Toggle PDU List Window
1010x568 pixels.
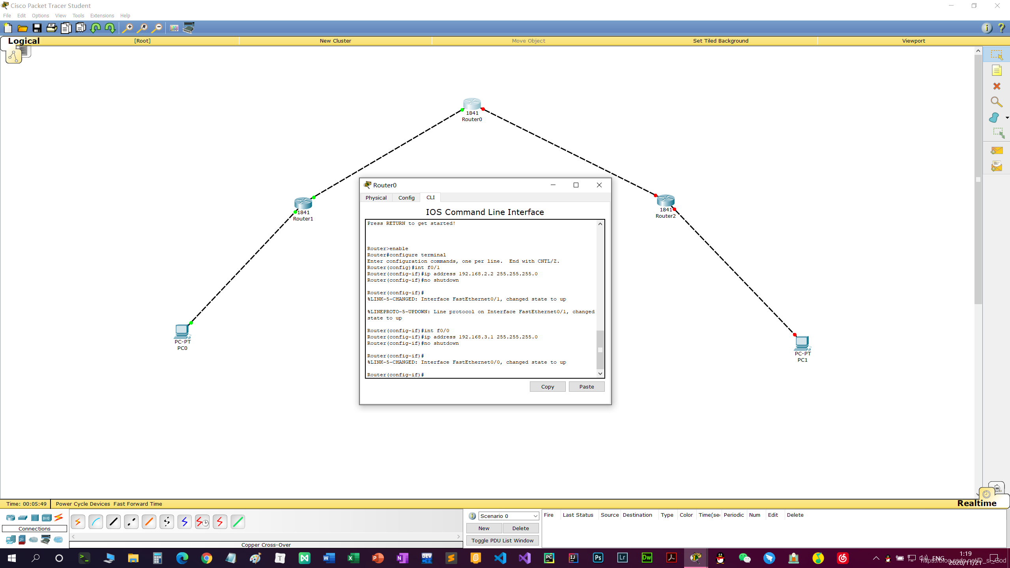pos(502,540)
